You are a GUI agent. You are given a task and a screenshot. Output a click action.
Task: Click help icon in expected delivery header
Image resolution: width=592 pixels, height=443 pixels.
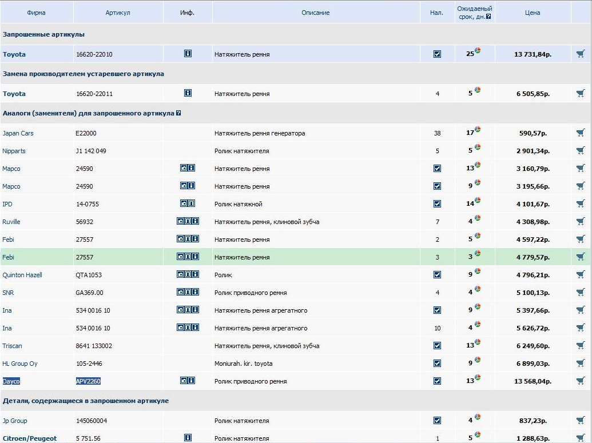488,17
